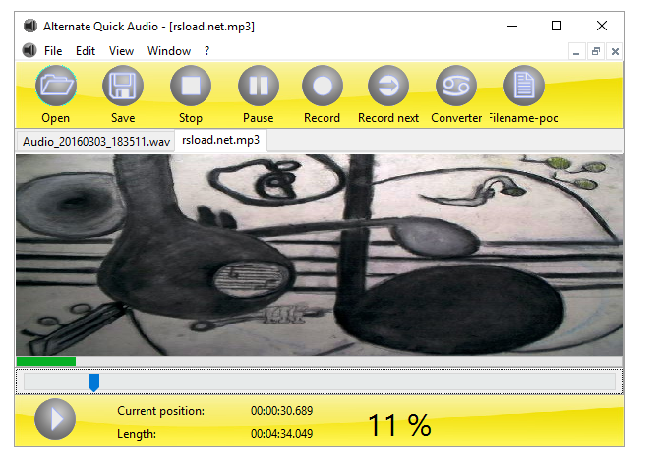
Task: Open the ? help menu
Action: pos(206,51)
